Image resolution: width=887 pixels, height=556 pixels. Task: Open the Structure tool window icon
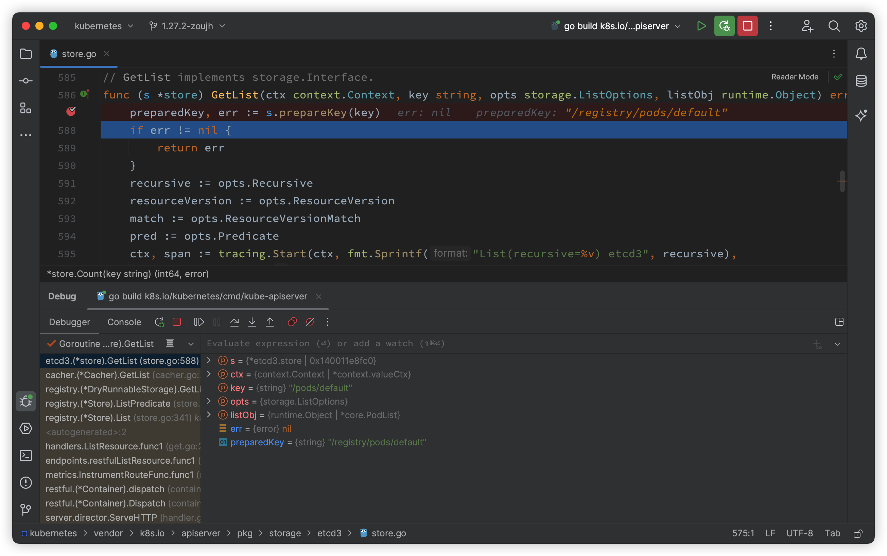tap(26, 108)
